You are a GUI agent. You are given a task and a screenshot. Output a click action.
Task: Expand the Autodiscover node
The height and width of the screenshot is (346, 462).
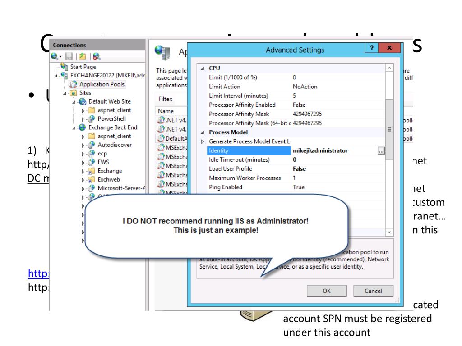click(83, 146)
